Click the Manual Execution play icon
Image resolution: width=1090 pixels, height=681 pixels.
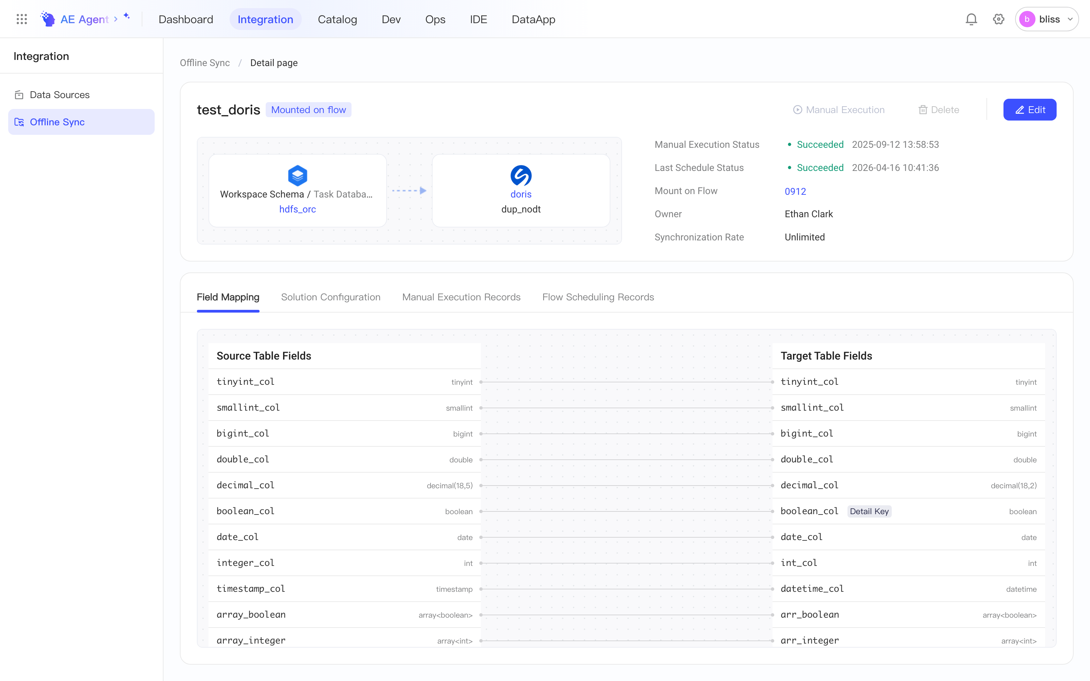pos(797,110)
